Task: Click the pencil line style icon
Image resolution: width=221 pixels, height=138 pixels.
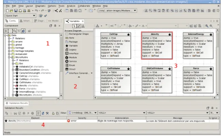Action: (136, 26)
